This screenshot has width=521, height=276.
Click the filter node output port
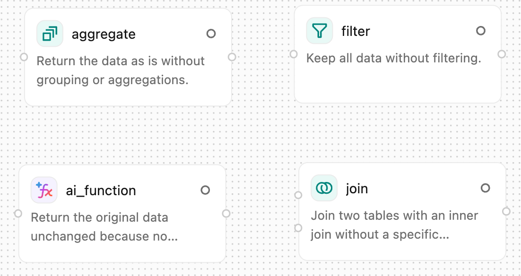click(x=502, y=54)
